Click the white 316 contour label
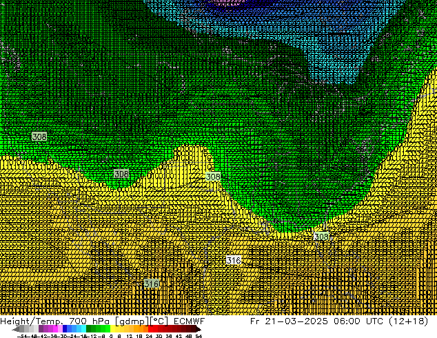This screenshot has width=437, height=338. (234, 260)
